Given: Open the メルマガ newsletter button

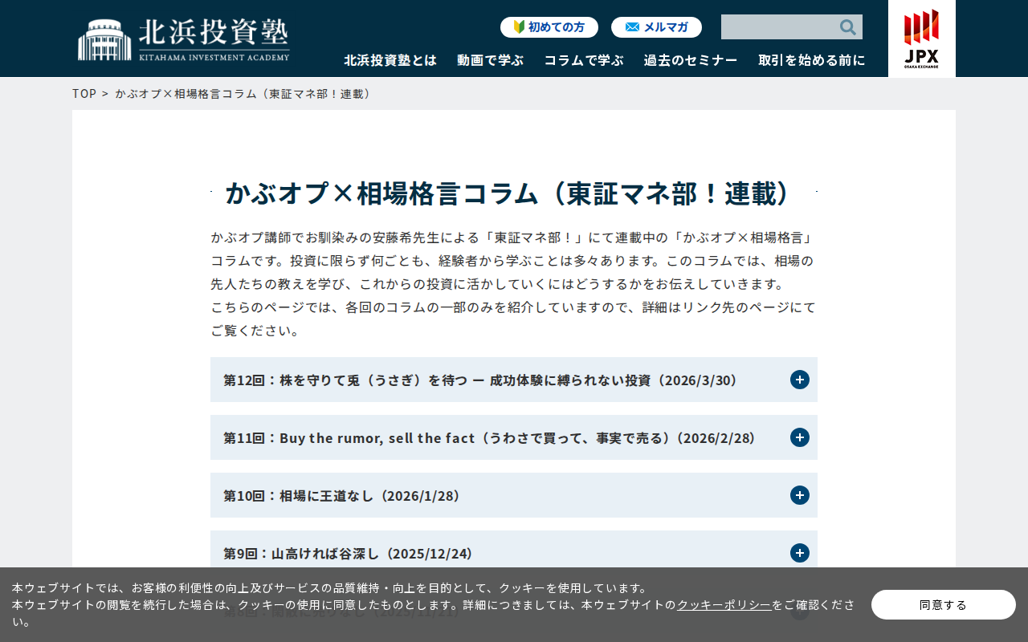Looking at the screenshot, I should 656,27.
